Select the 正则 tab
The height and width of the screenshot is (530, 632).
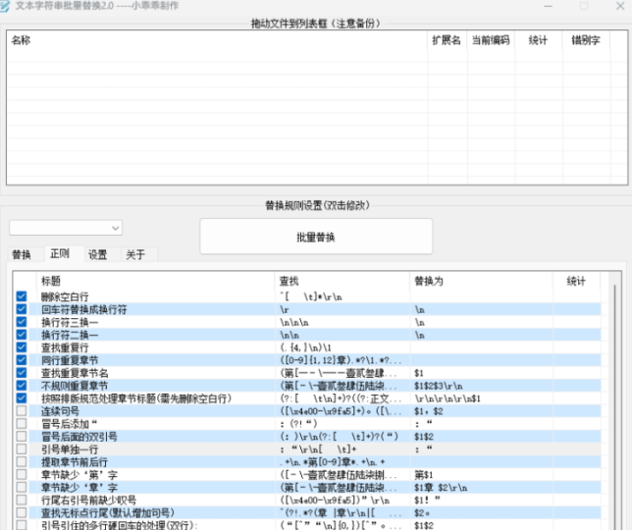pos(59,254)
